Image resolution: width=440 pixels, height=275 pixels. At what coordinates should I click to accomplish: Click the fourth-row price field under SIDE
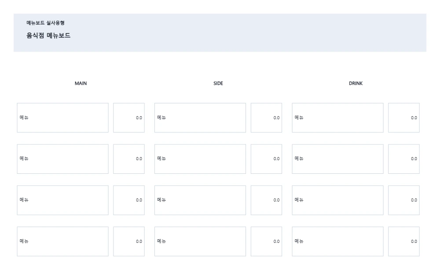click(266, 241)
